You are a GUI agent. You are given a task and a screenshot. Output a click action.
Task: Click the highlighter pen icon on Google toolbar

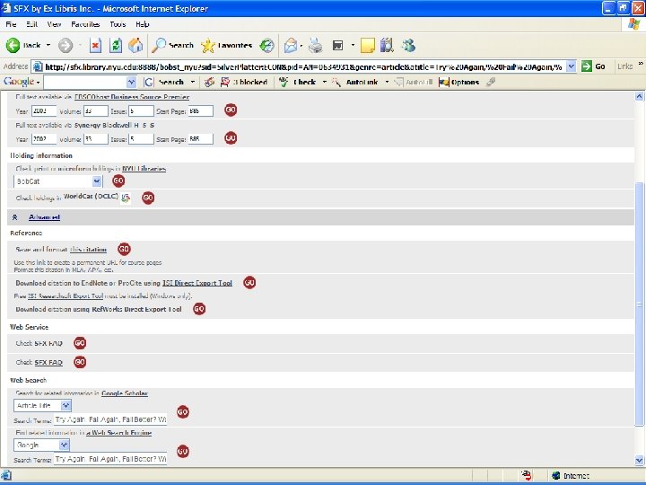[x=490, y=82]
